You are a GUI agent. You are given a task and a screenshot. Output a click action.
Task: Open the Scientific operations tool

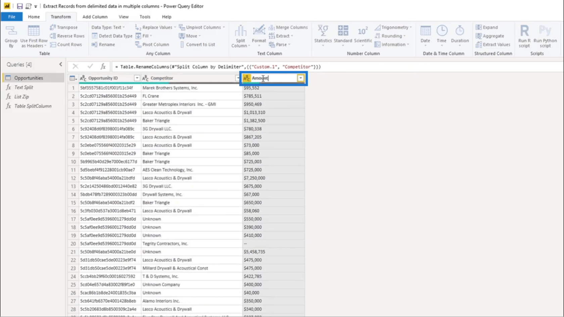click(x=363, y=36)
